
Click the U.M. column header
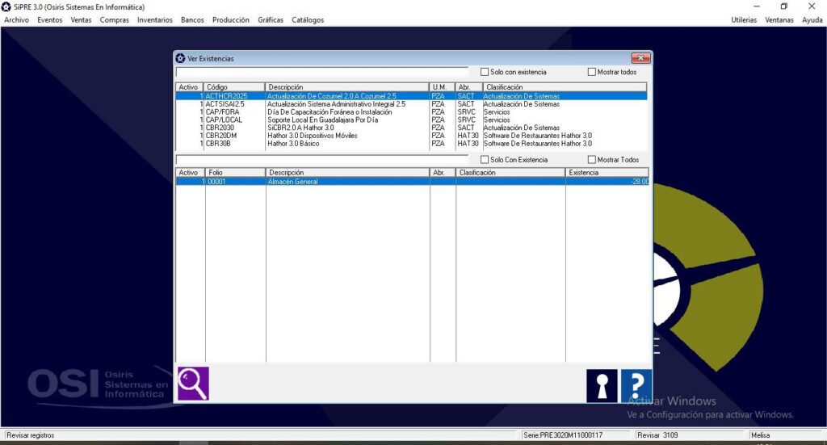pos(442,87)
